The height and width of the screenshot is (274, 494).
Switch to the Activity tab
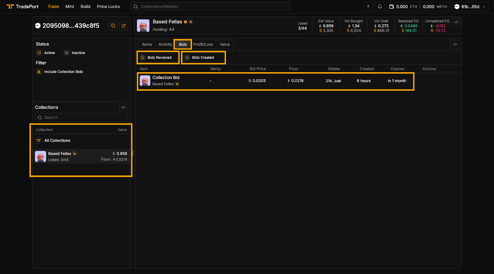click(165, 44)
